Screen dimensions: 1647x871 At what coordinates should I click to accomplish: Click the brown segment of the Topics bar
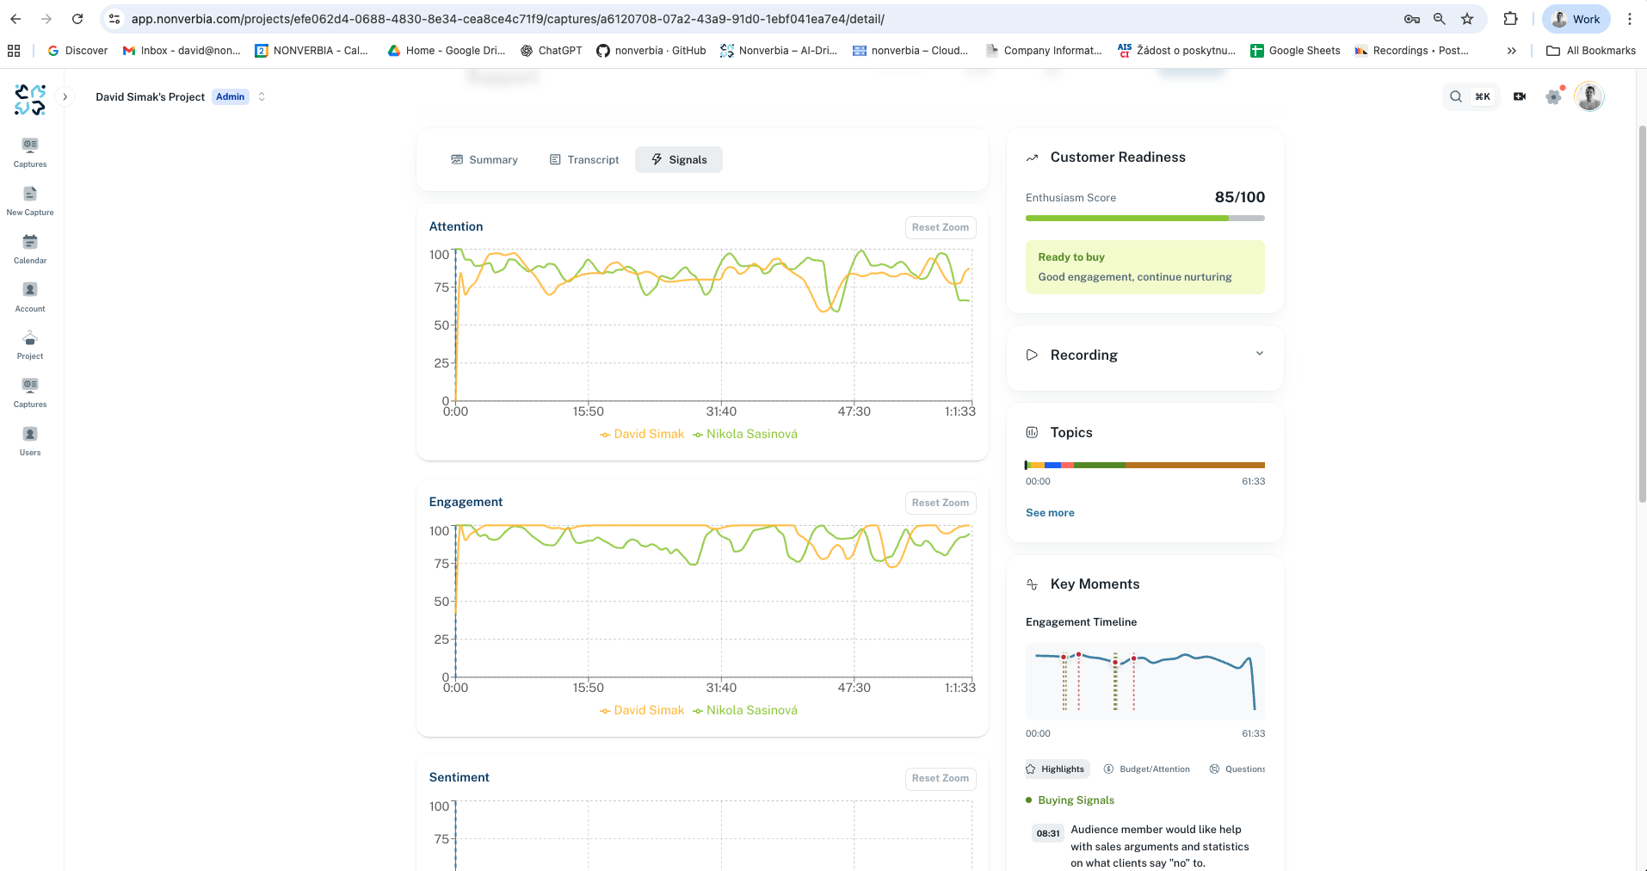(x=1194, y=465)
